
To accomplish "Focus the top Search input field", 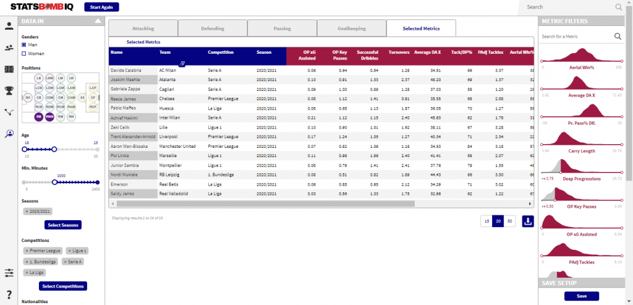I will click(570, 7).
